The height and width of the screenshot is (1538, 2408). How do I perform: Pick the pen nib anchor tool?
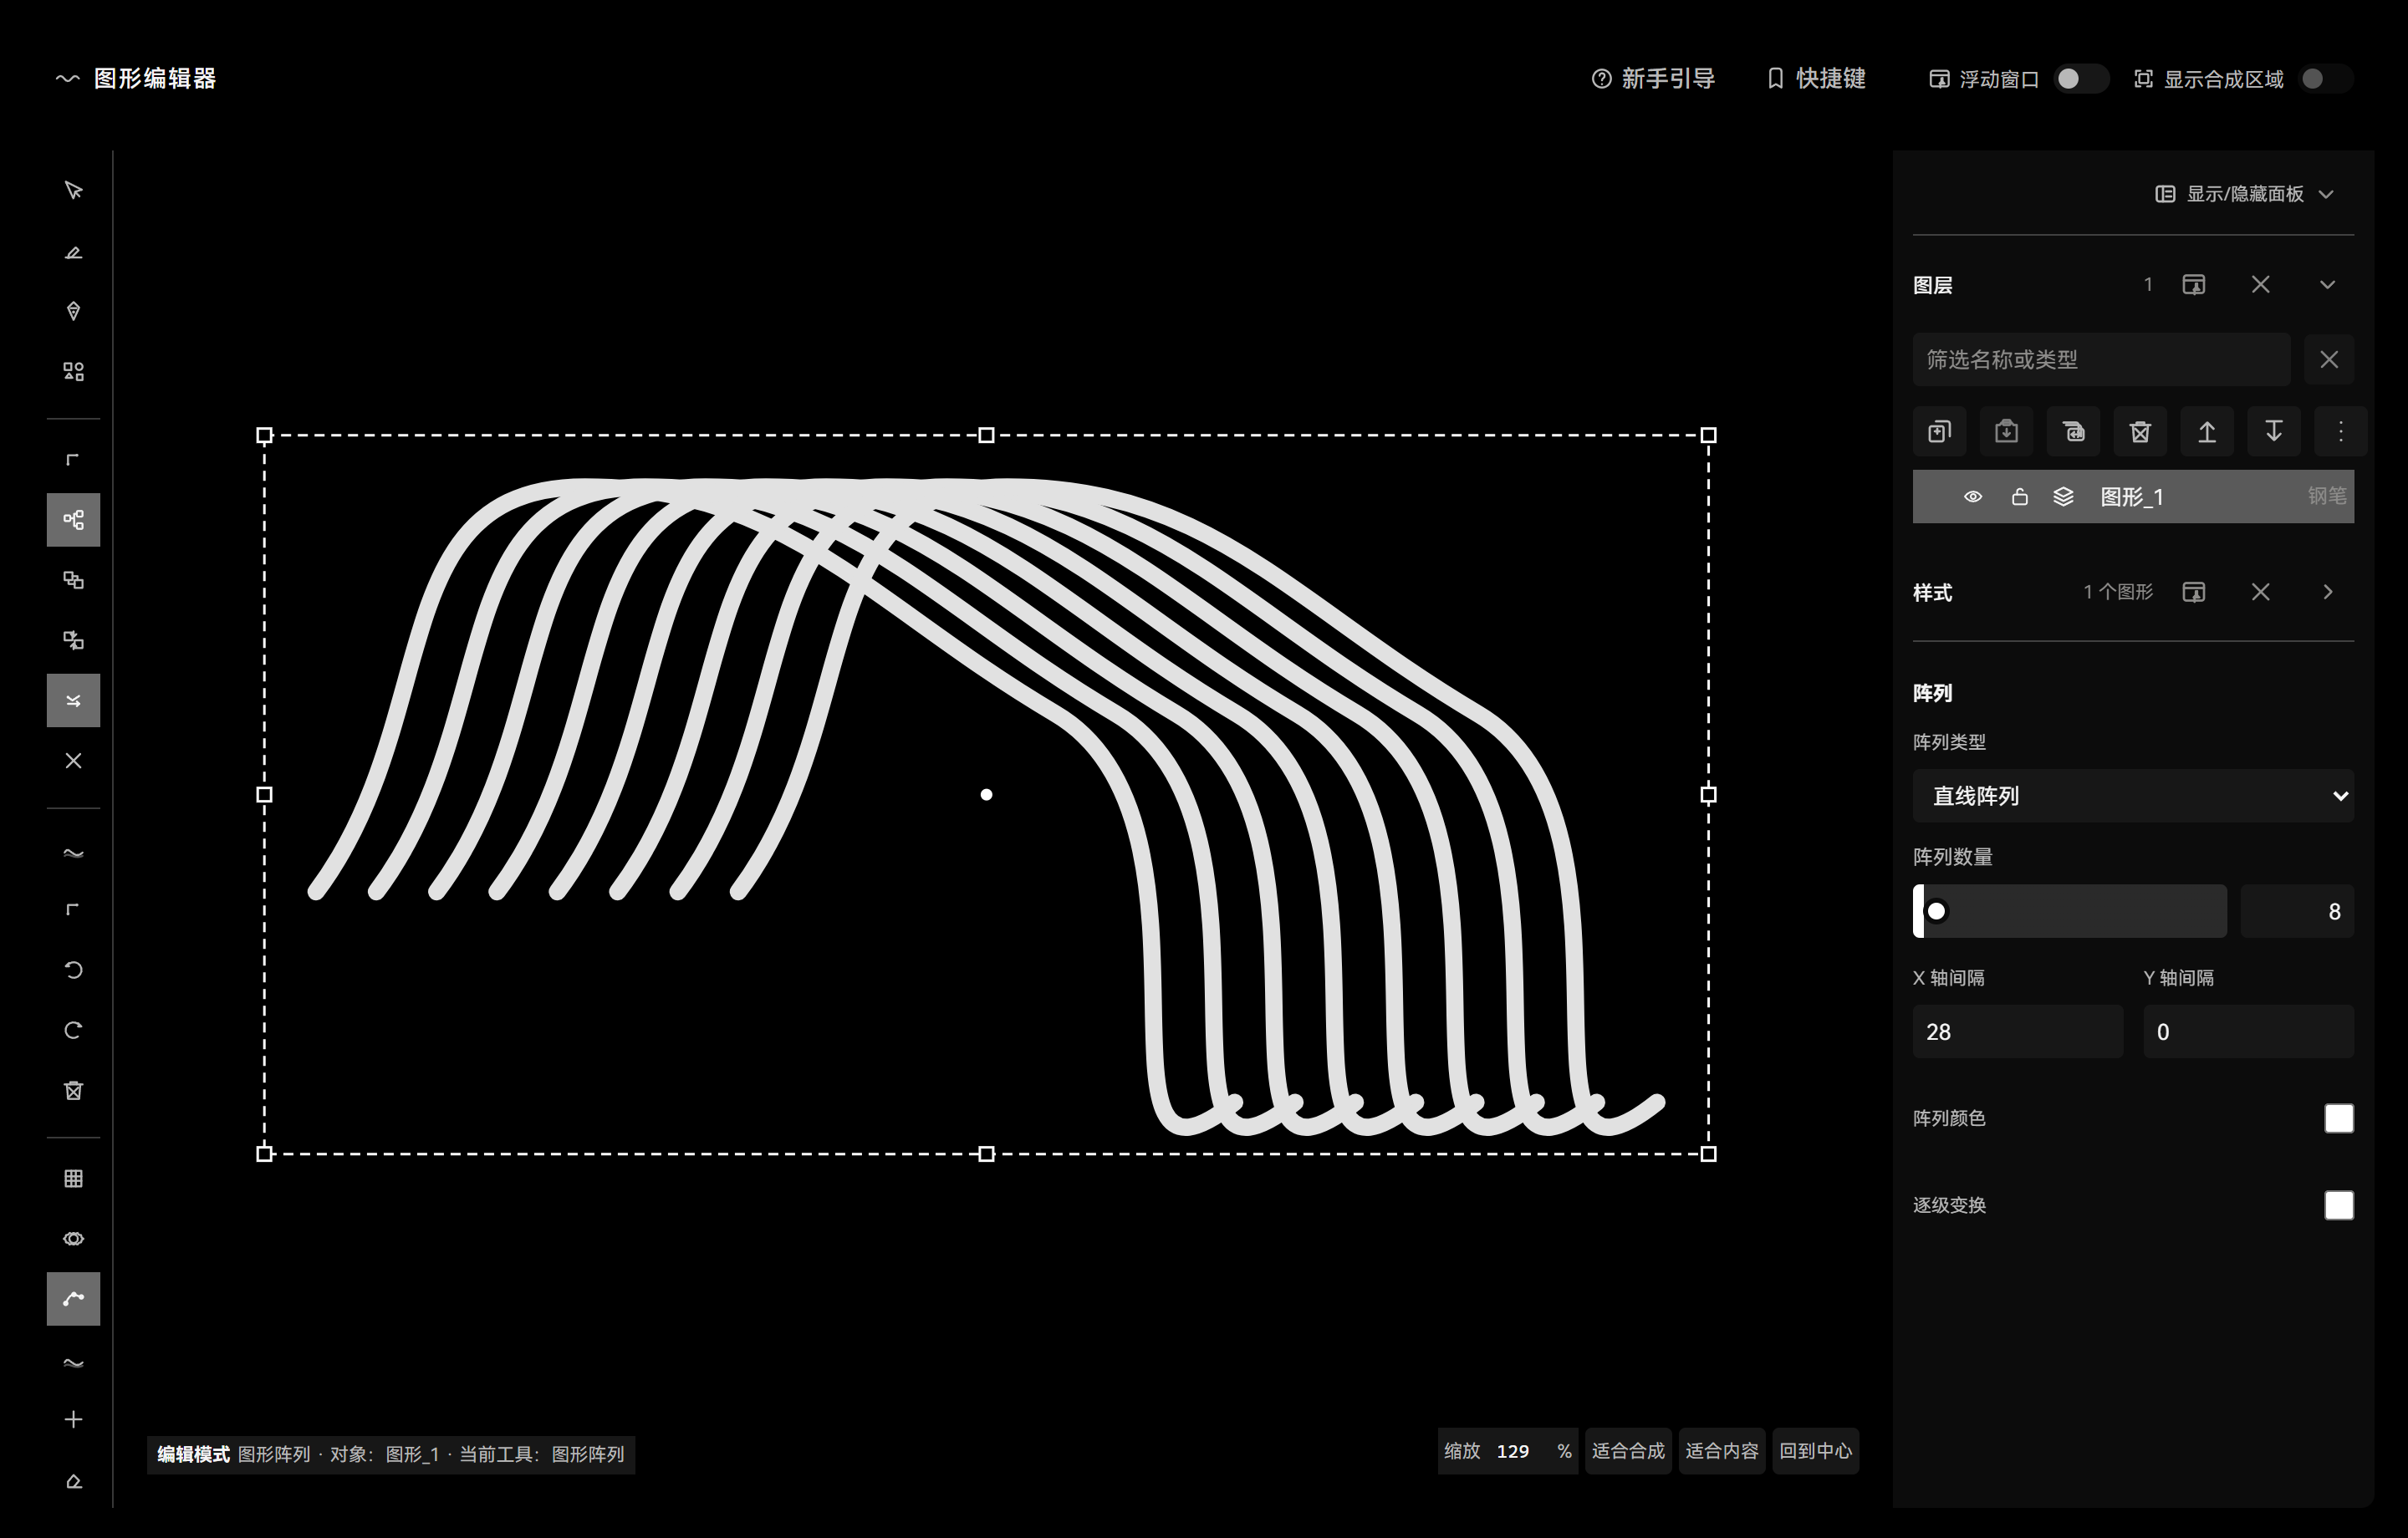point(73,311)
